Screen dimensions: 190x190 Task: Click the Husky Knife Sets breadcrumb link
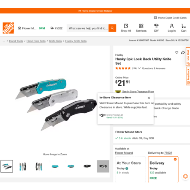point(76,41)
